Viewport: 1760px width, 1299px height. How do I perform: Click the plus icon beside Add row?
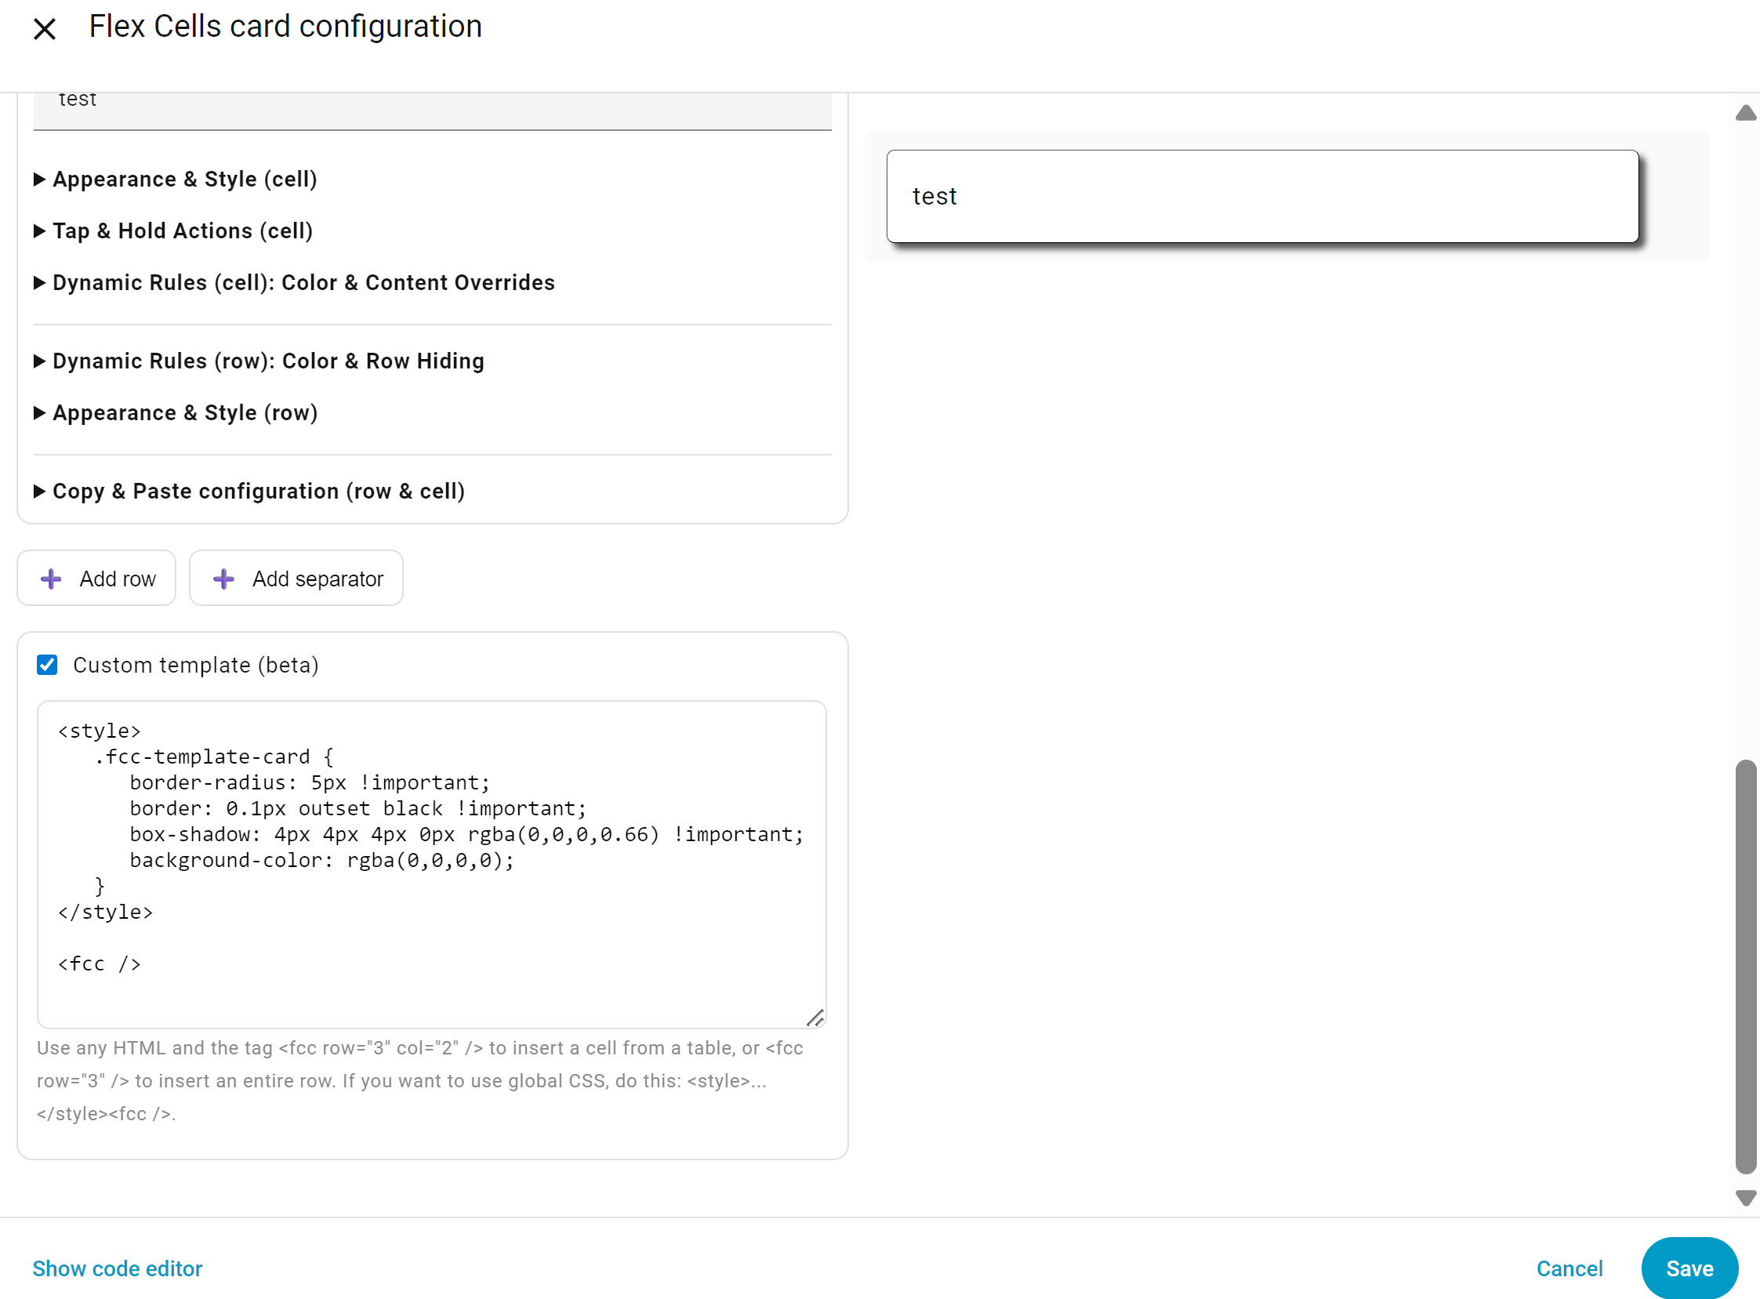[x=51, y=579]
